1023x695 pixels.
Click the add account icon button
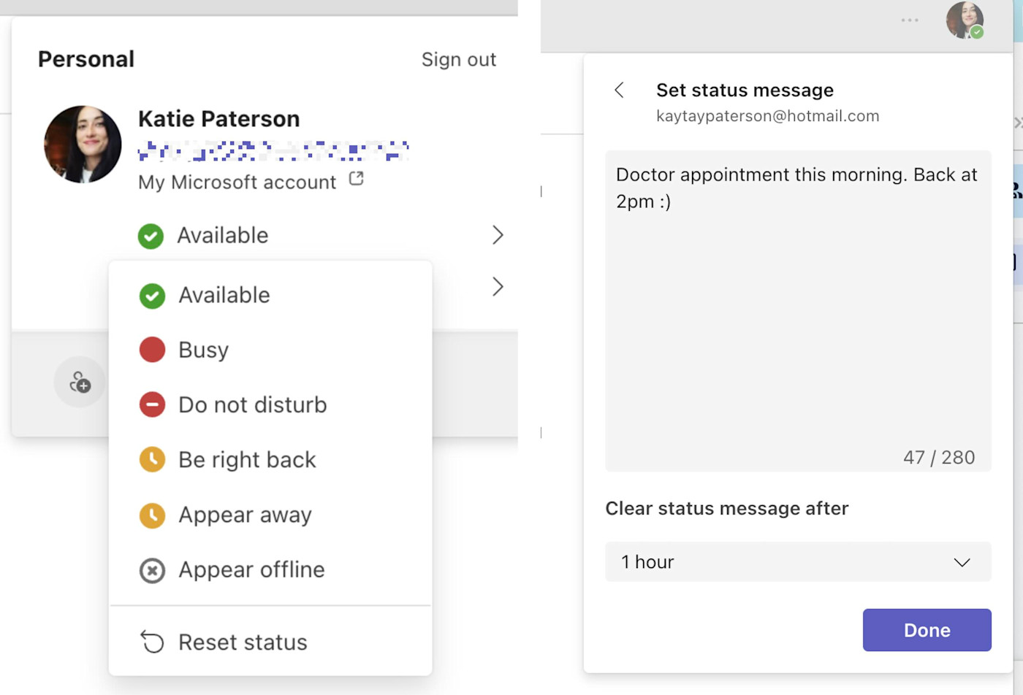coord(80,382)
